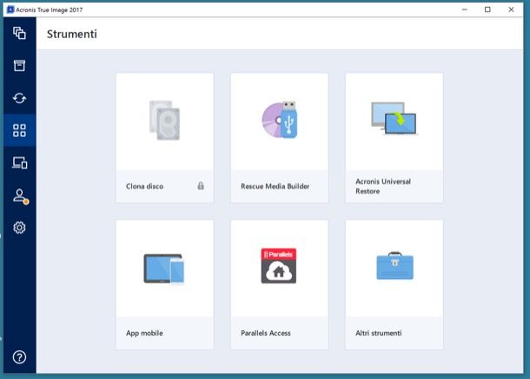Open the Account icon in sidebar
The image size is (530, 379).
(x=20, y=196)
